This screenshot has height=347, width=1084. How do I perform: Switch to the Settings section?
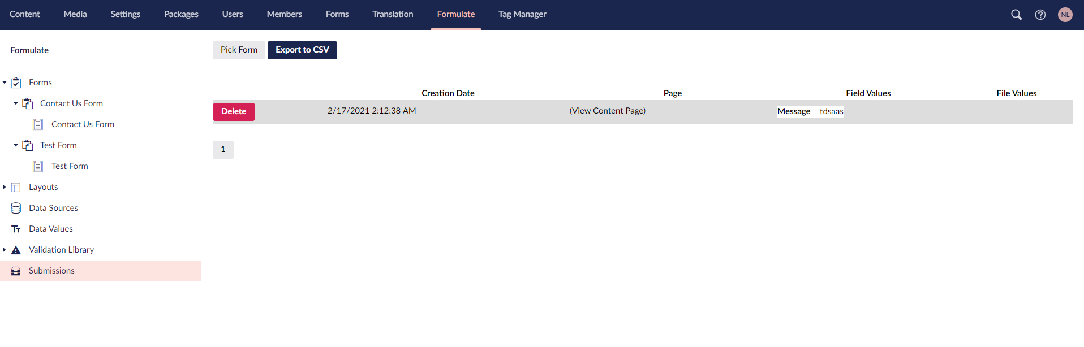(x=125, y=14)
